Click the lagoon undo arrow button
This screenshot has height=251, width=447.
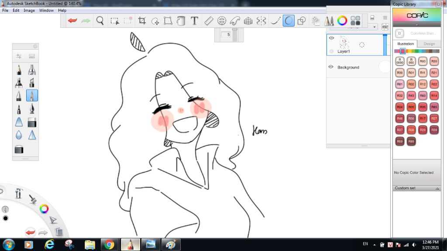click(30, 233)
